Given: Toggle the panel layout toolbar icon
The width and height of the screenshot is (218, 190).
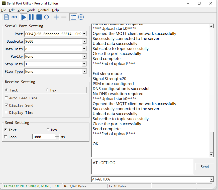Looking at the screenshot, I should [73, 17].
